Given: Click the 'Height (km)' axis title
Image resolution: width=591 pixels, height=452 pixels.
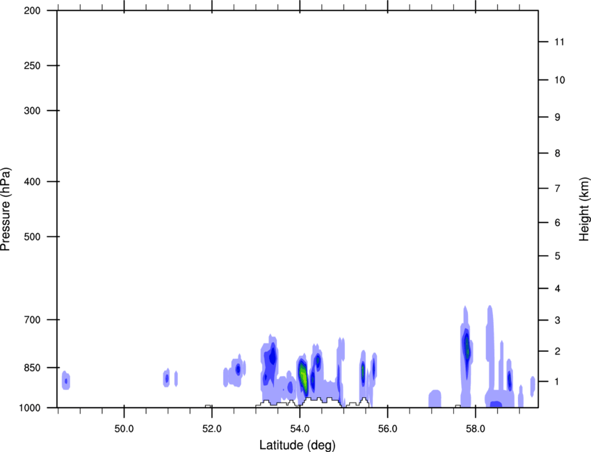Looking at the screenshot, I should coord(584,209).
